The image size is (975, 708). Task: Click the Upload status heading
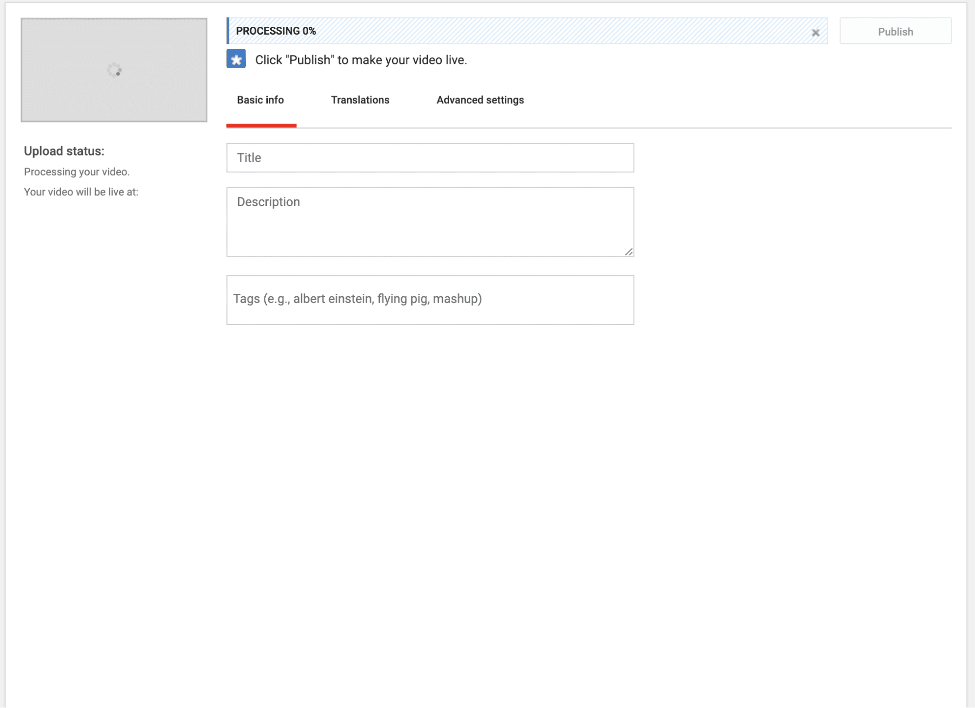coord(64,151)
